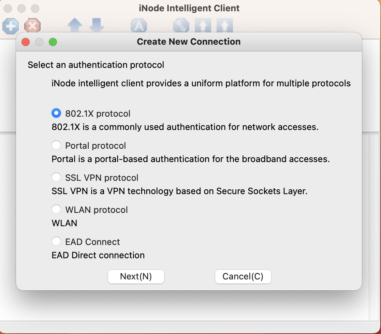The width and height of the screenshot is (381, 334).
Task: Click 'Portal is a portal-based authentication' description
Action: click(191, 159)
